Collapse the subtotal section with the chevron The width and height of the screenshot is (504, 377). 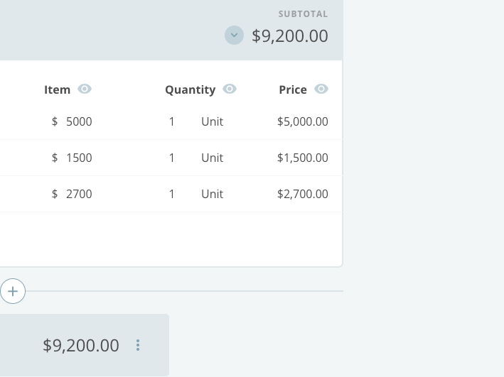pyautogui.click(x=234, y=35)
